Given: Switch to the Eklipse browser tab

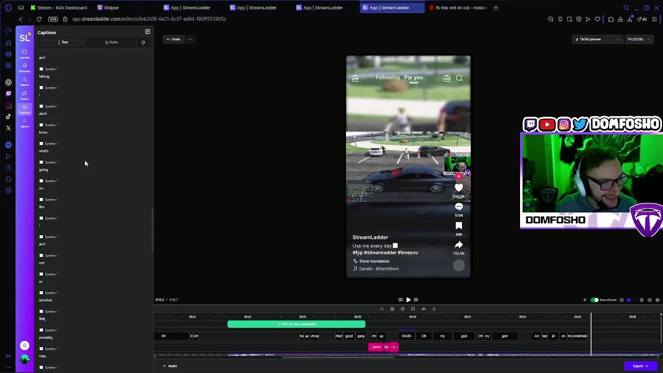Looking at the screenshot, I should click(108, 8).
